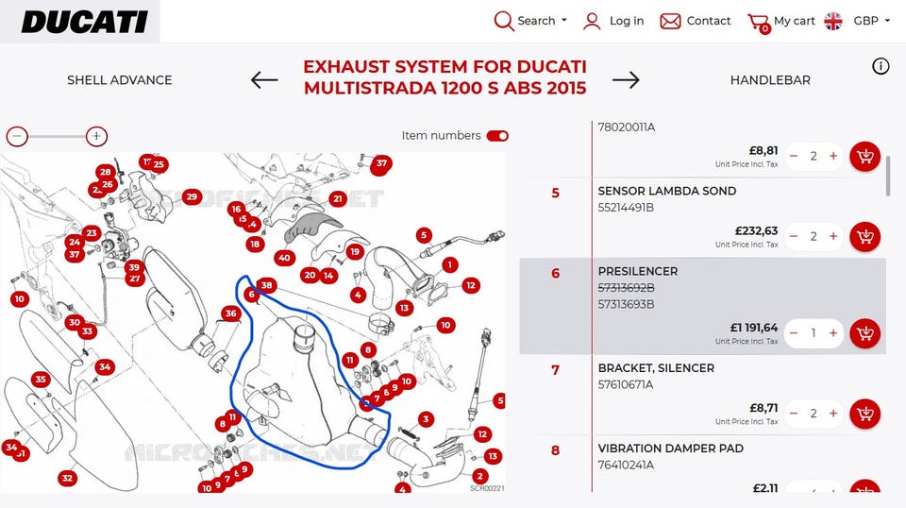The image size is (906, 508).
Task: Click part number 57610671A
Action: [x=626, y=385]
